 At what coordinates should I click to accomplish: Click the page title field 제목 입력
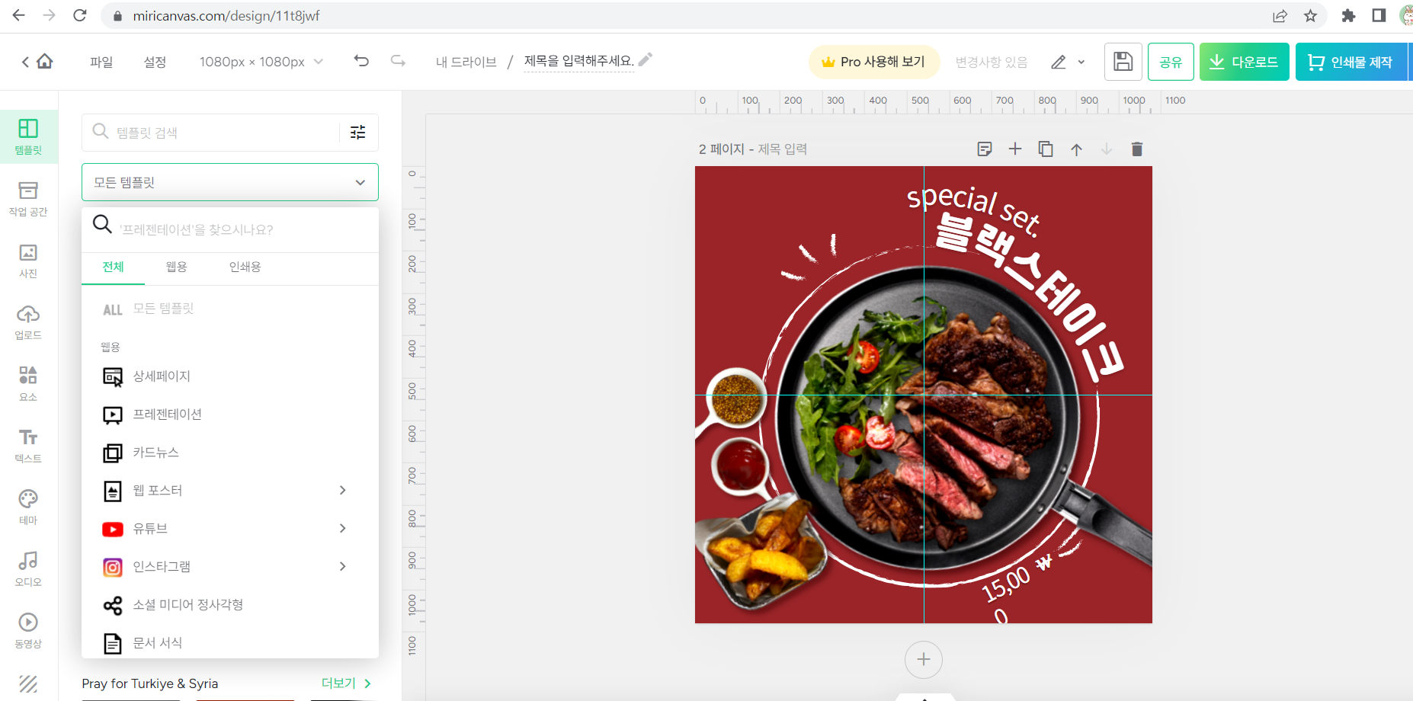[x=782, y=149]
